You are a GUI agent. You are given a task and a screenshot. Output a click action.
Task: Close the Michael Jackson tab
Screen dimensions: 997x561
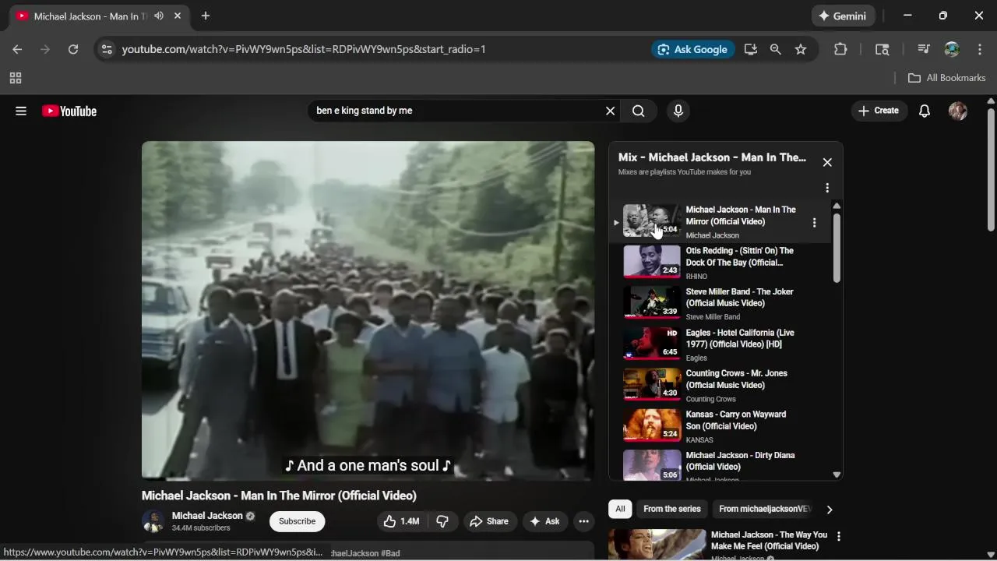178,16
